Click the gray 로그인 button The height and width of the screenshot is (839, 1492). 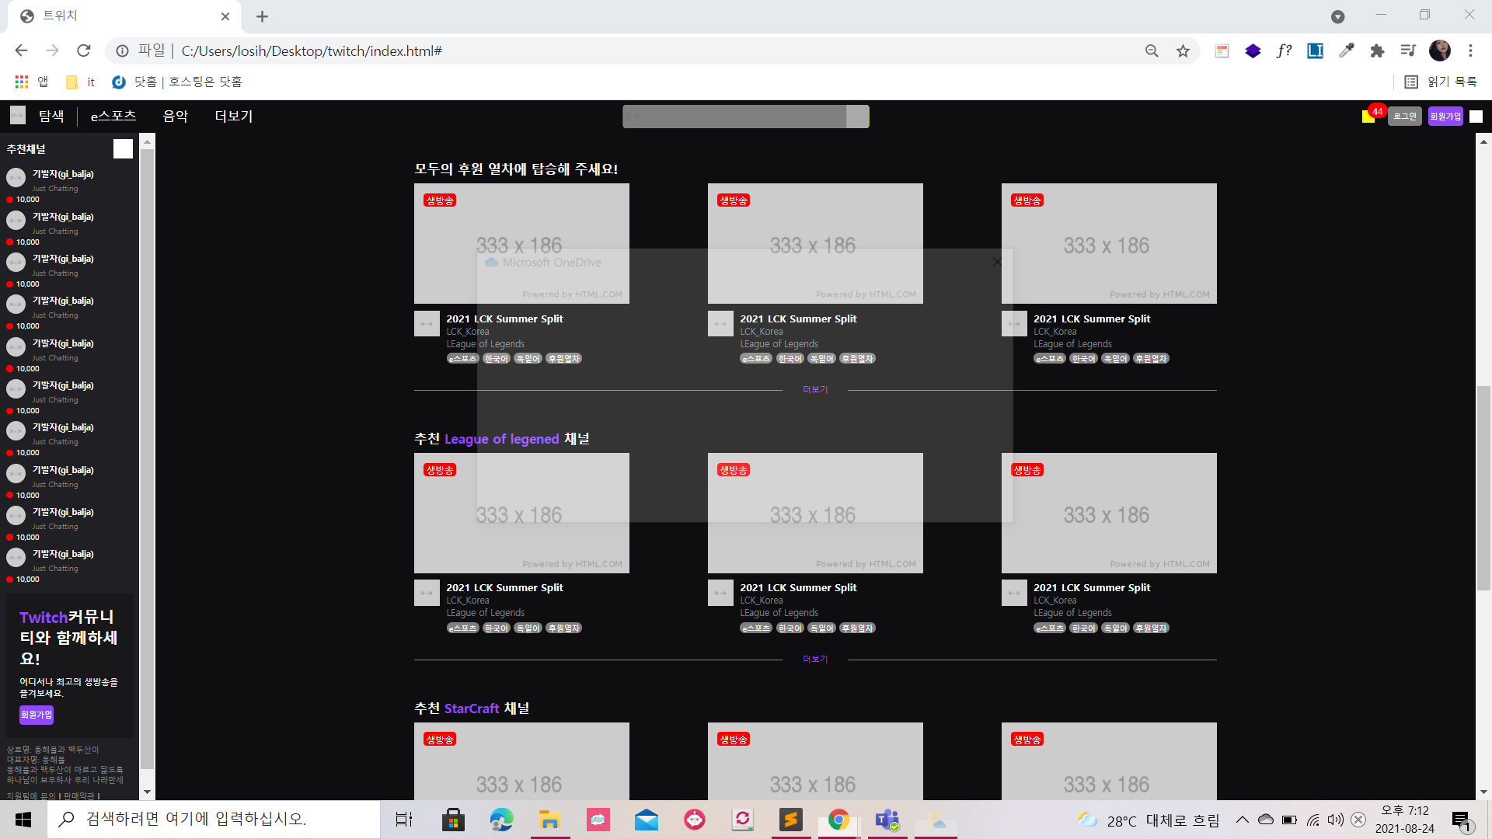(1404, 117)
